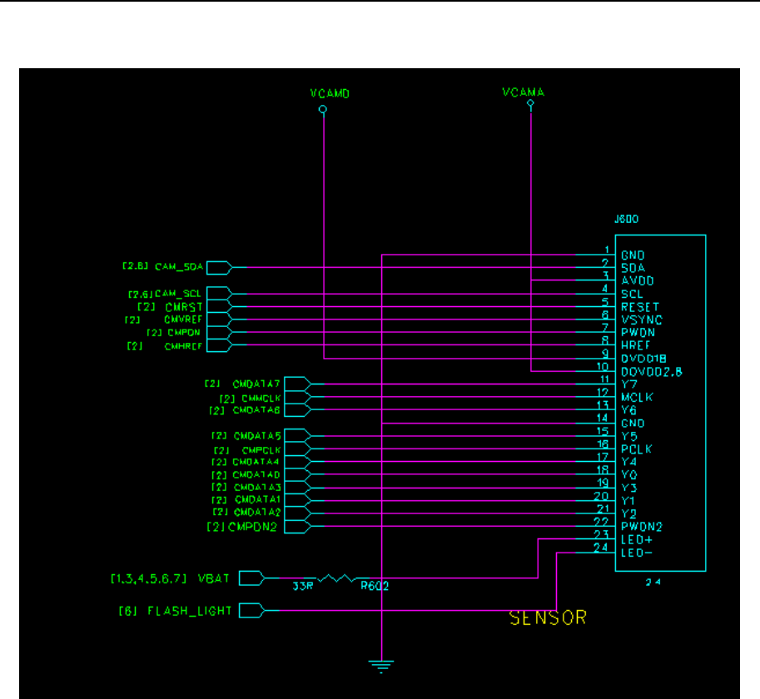Select the CMPCLK port symbol

click(x=298, y=449)
